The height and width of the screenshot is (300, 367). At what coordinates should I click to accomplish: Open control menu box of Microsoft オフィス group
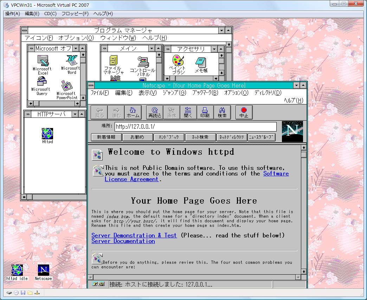(x=31, y=49)
